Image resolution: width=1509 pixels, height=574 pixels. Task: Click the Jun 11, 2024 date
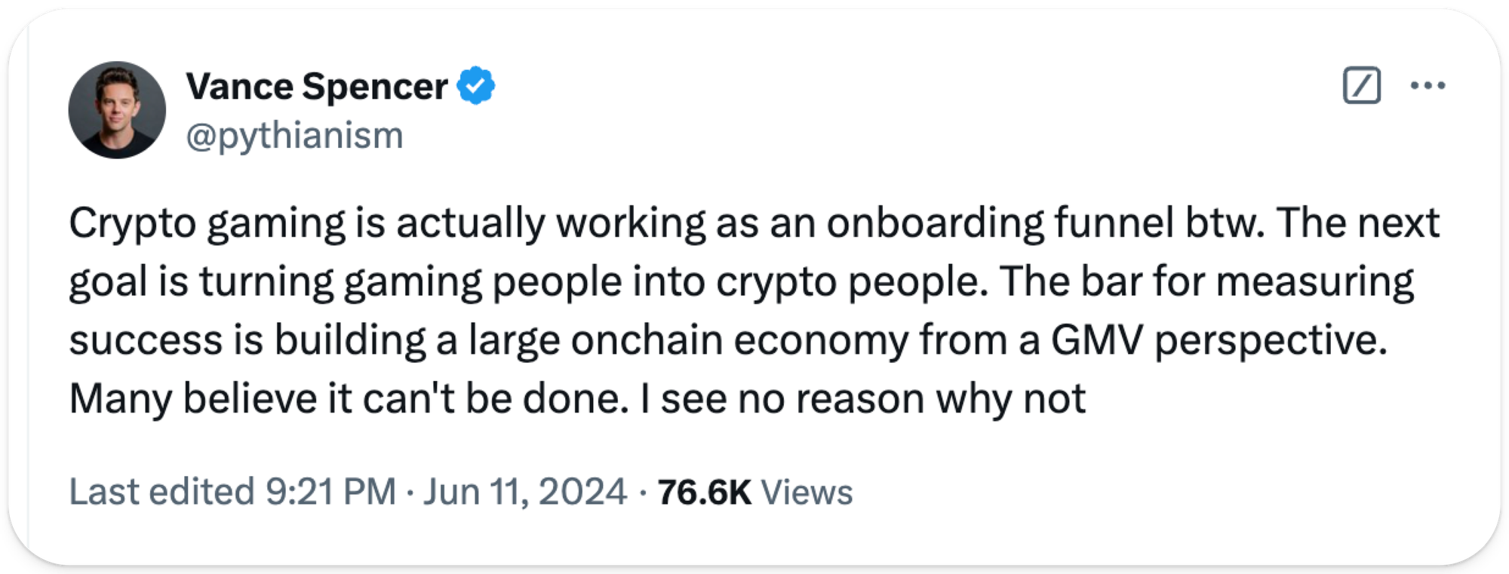point(524,492)
